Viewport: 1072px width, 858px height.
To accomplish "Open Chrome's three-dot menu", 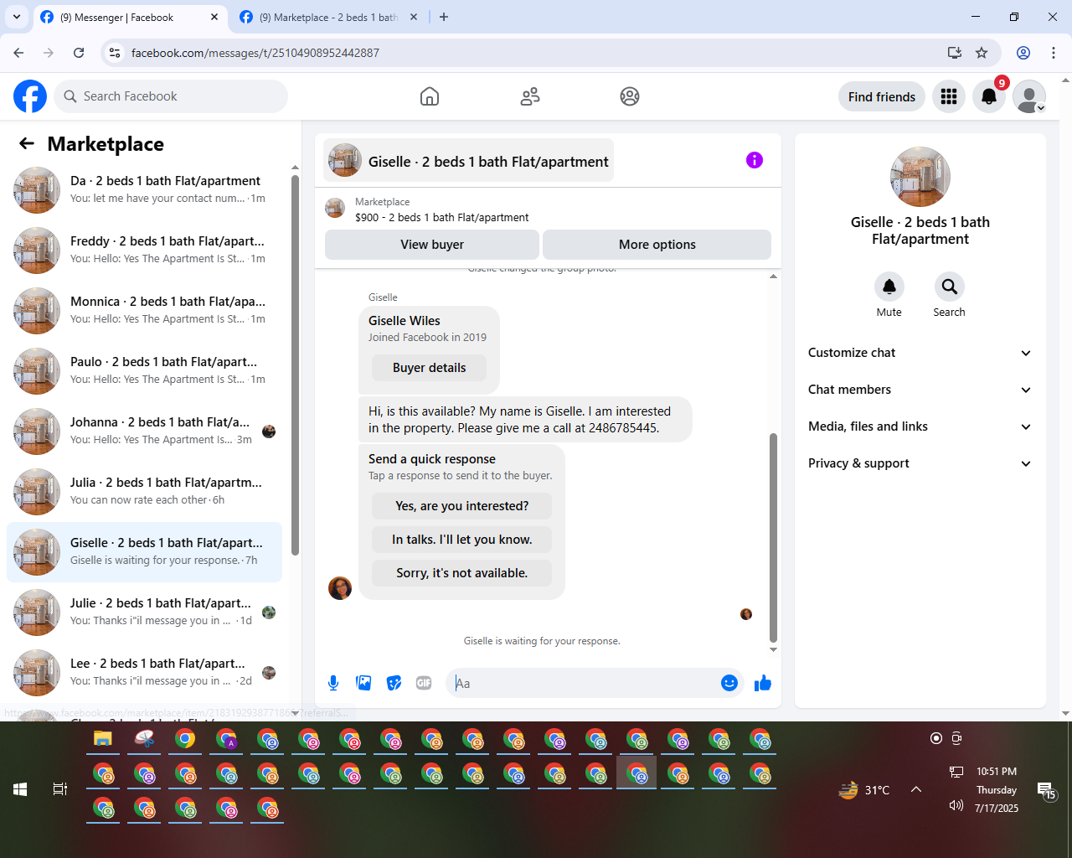I will click(1054, 53).
